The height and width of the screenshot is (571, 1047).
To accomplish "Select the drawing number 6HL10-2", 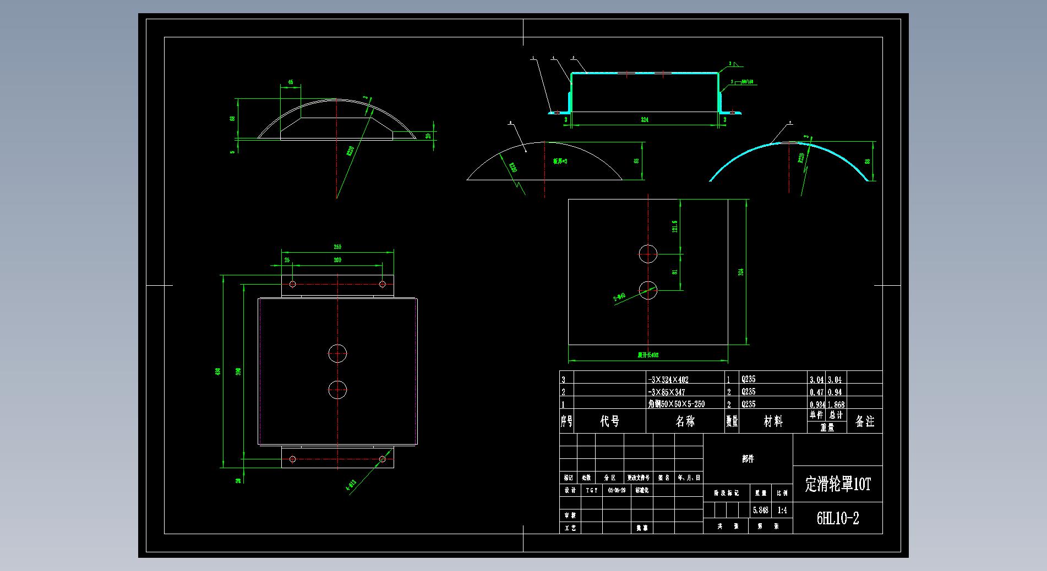I will point(837,518).
